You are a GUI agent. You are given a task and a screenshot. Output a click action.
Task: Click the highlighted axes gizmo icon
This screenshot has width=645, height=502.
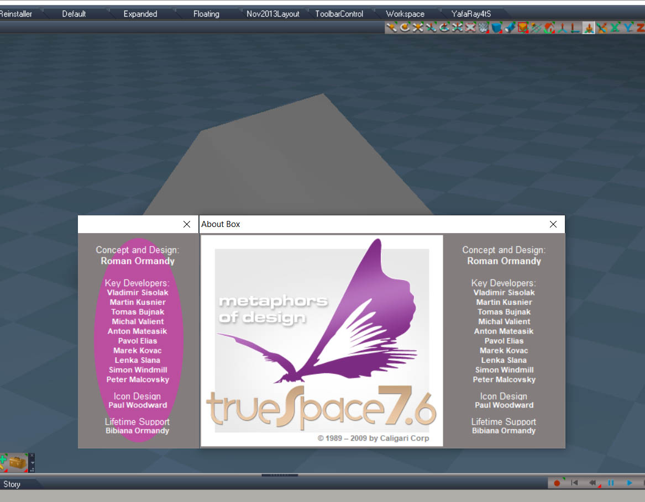point(589,28)
